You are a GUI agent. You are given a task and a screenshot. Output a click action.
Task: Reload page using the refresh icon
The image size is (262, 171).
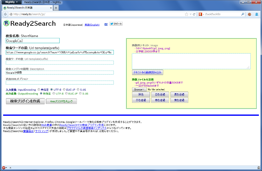[194, 14]
